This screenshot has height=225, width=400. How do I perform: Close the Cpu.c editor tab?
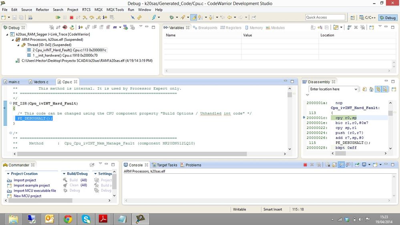point(76,82)
